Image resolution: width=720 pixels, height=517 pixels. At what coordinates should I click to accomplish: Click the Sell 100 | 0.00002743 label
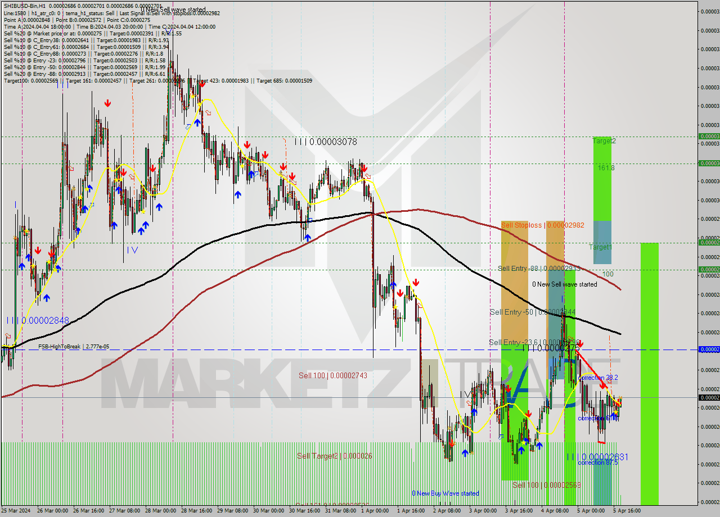[x=332, y=375]
